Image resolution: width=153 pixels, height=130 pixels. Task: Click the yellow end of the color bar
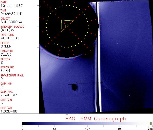click(x=151, y=123)
